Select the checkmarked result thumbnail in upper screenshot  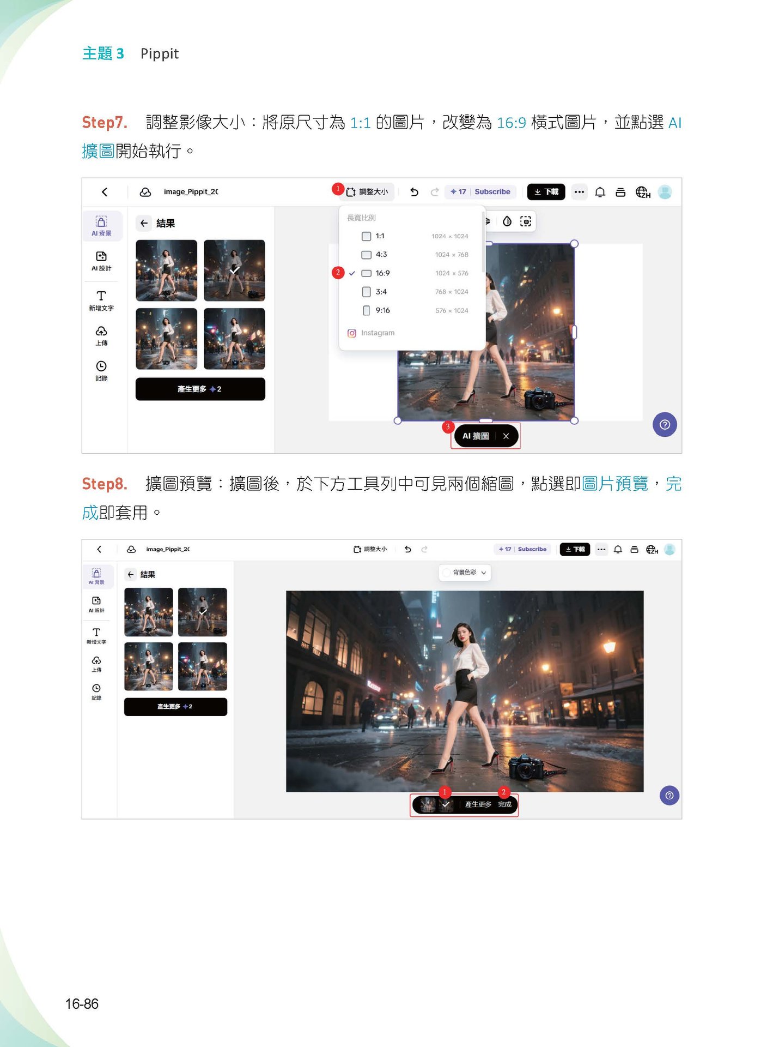coord(234,270)
